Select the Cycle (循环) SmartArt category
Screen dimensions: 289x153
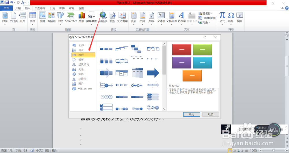[83, 60]
